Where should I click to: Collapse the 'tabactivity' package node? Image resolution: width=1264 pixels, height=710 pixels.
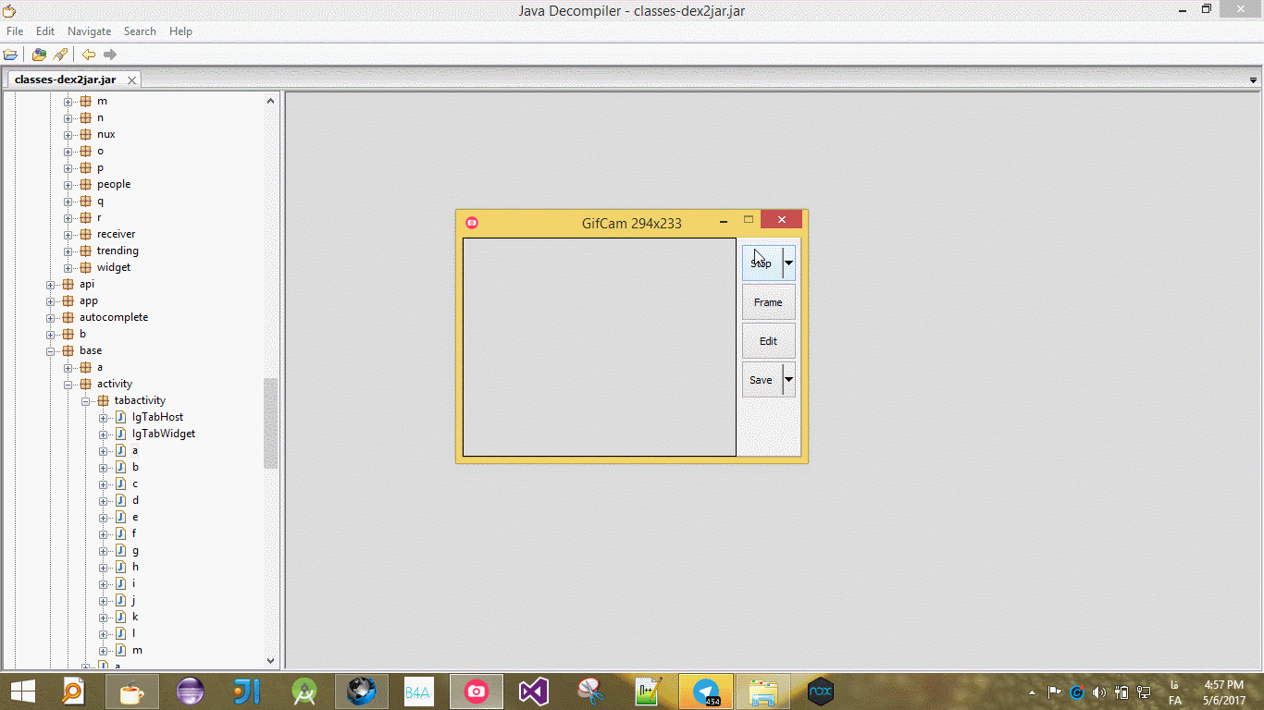pos(85,401)
